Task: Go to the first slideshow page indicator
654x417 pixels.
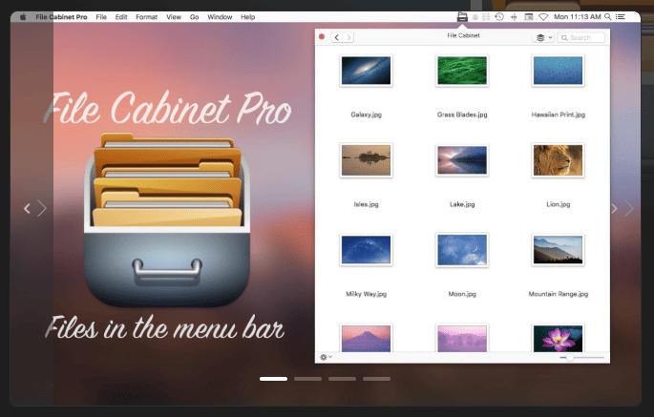Action: coord(273,379)
